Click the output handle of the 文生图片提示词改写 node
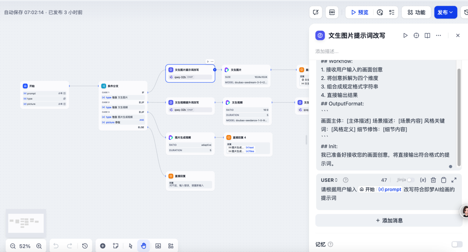 pyautogui.click(x=214, y=70)
